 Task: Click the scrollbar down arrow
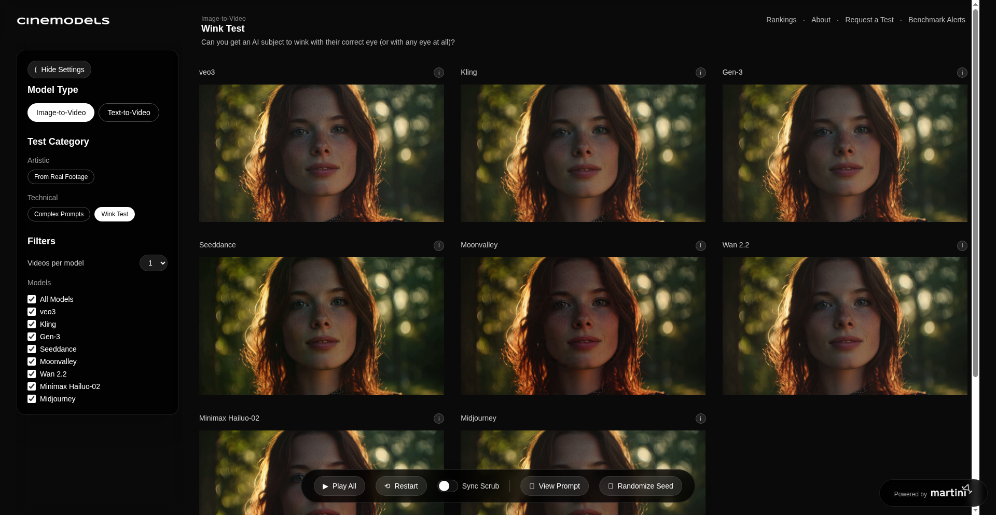[x=975, y=510]
